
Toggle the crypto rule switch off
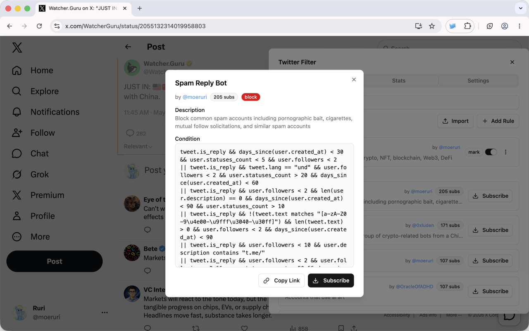(x=491, y=152)
